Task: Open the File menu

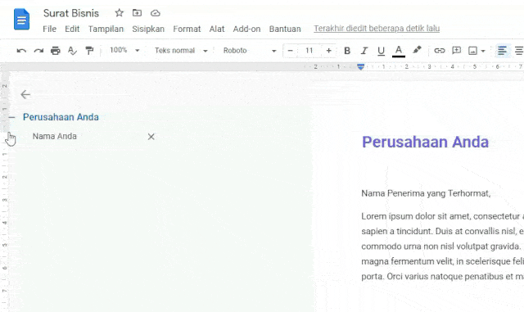Action: (x=49, y=29)
